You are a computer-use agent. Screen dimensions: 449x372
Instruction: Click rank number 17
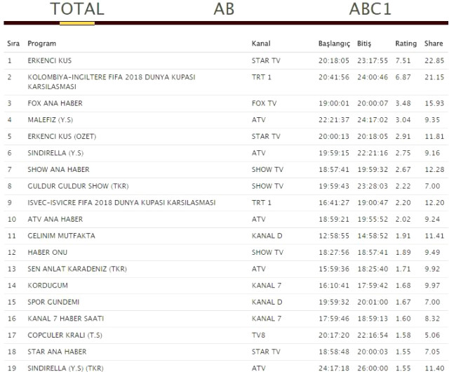(12, 336)
